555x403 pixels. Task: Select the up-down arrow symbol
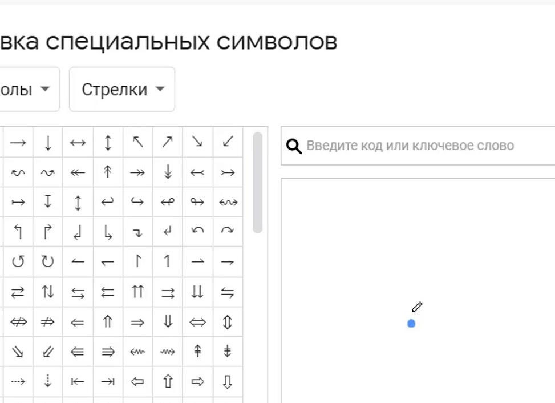point(108,142)
